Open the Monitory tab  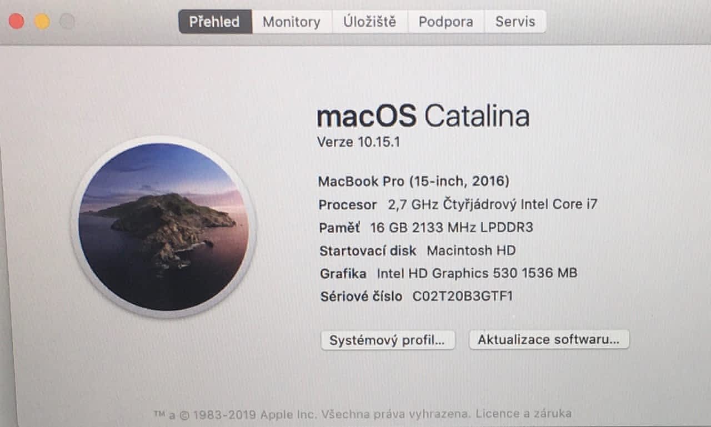292,22
